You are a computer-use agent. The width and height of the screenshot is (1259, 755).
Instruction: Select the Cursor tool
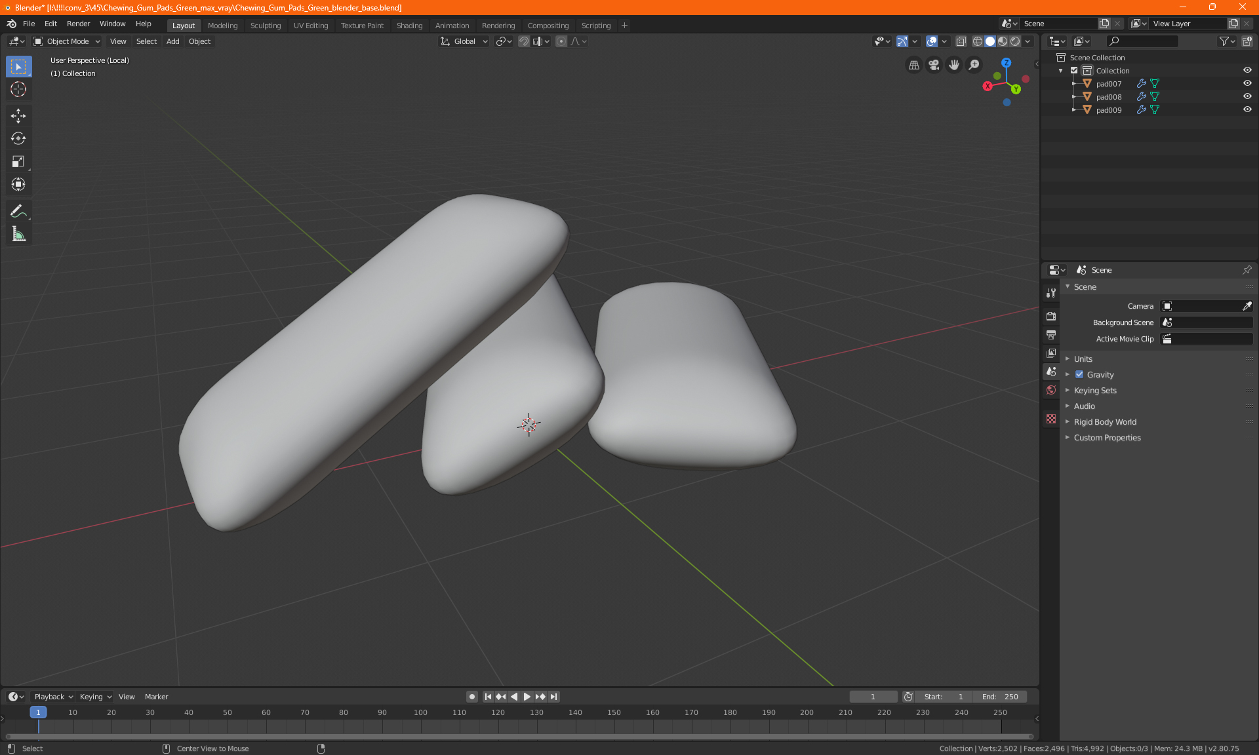pos(18,89)
